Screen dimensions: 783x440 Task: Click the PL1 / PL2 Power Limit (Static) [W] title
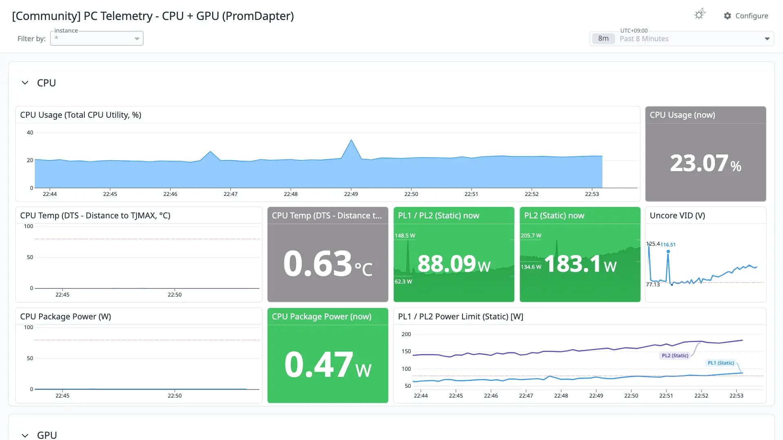(460, 317)
